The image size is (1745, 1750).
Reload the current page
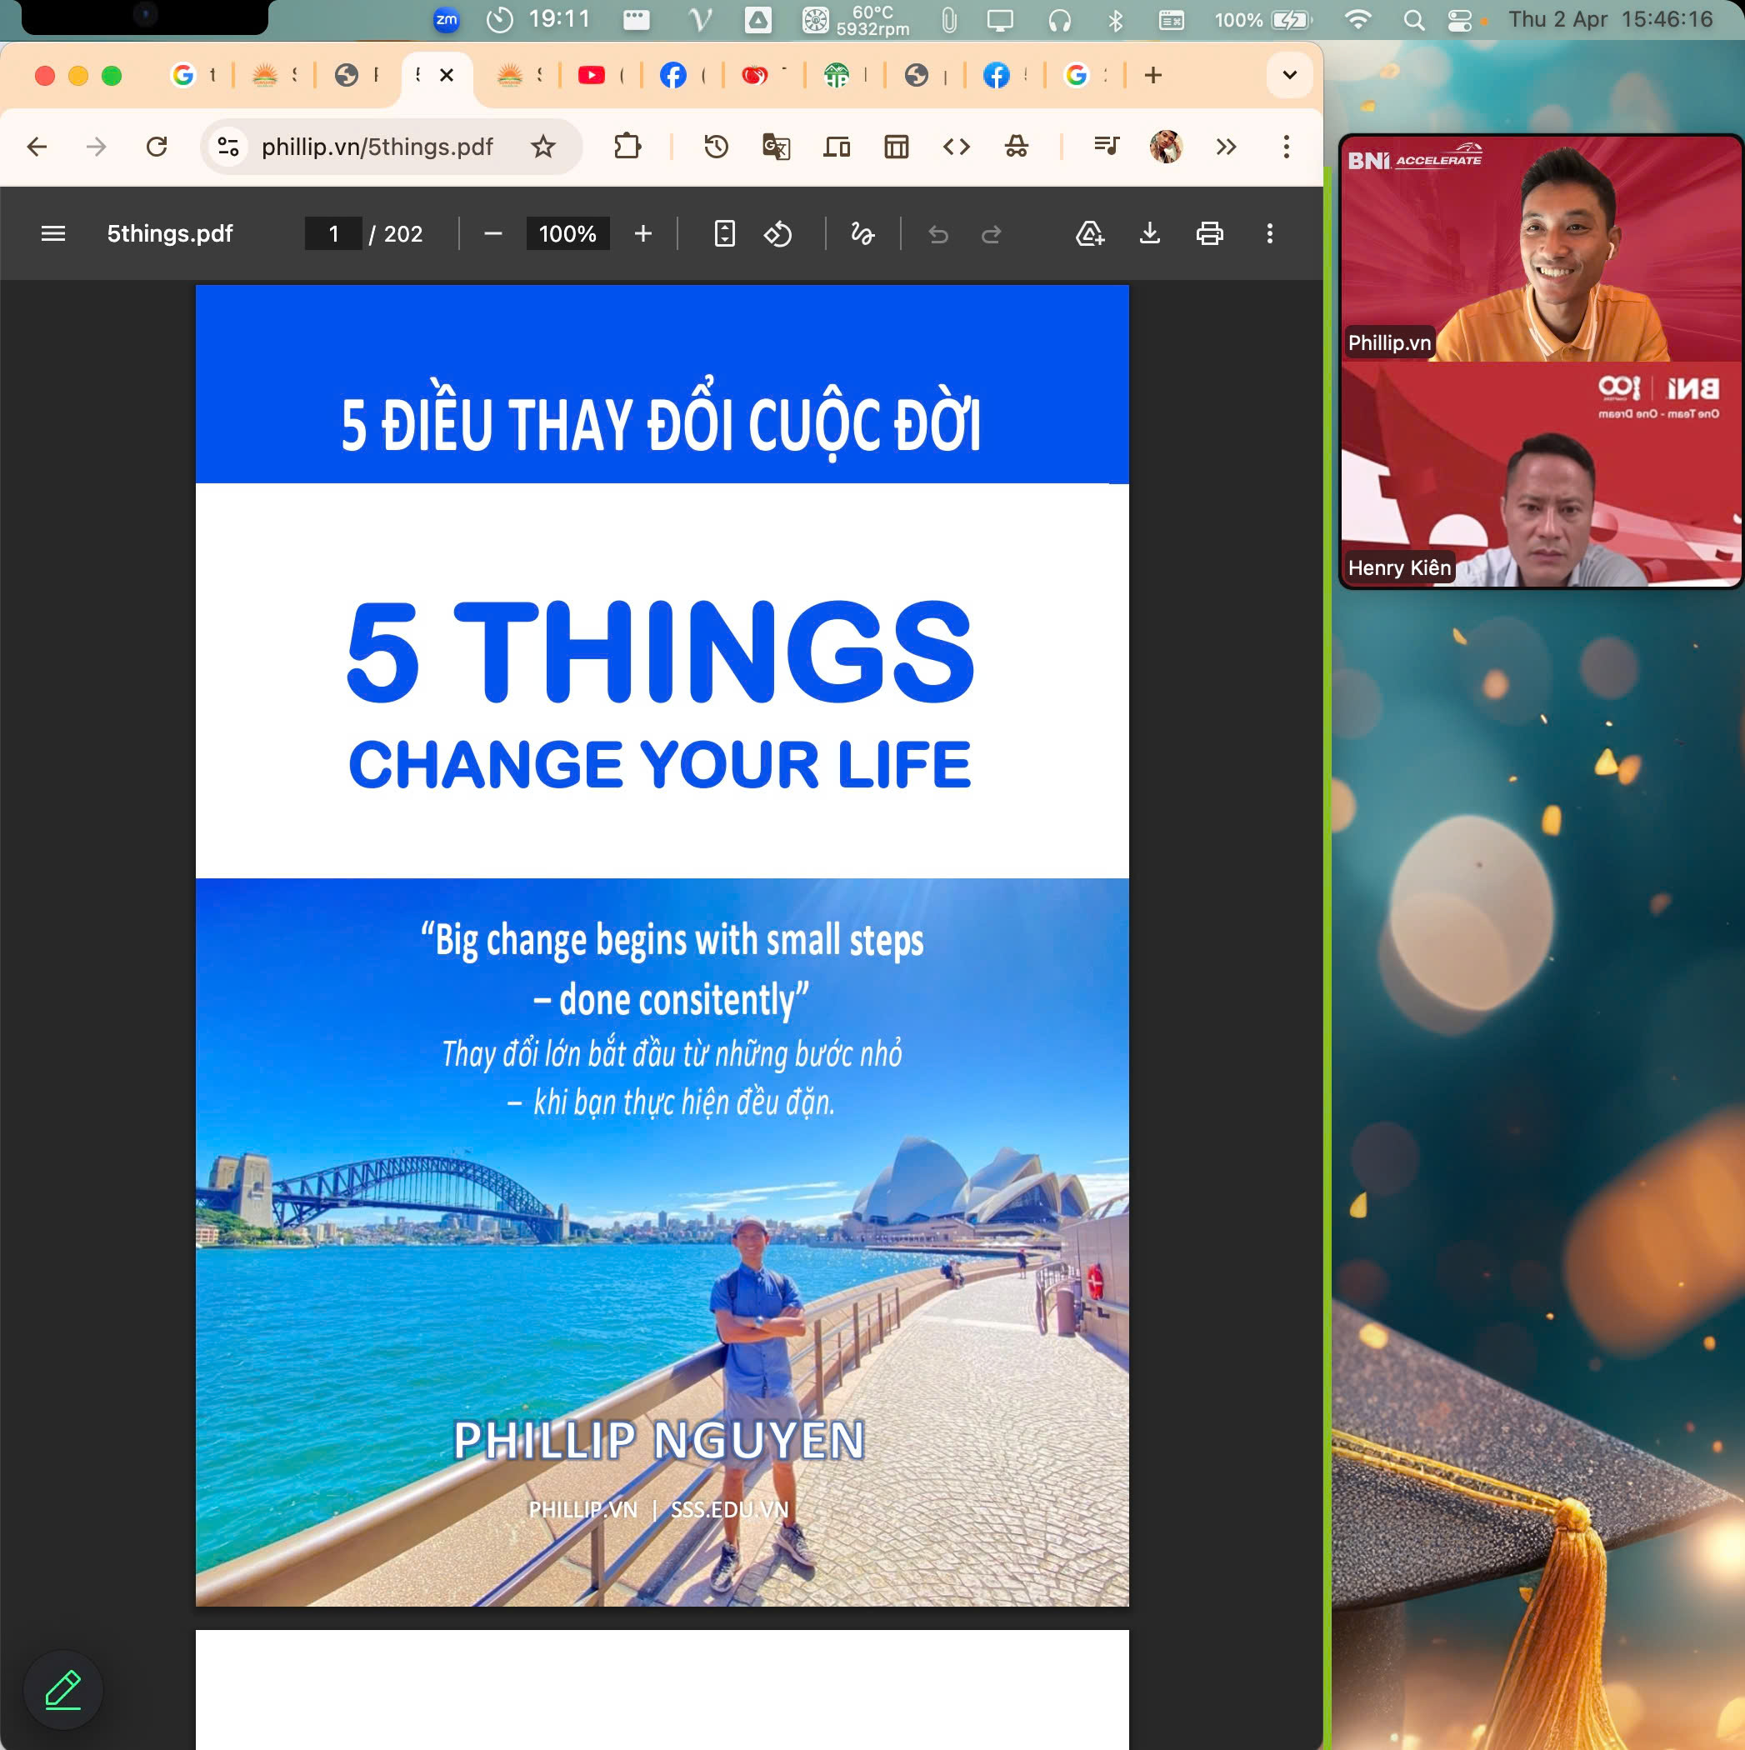pos(157,147)
